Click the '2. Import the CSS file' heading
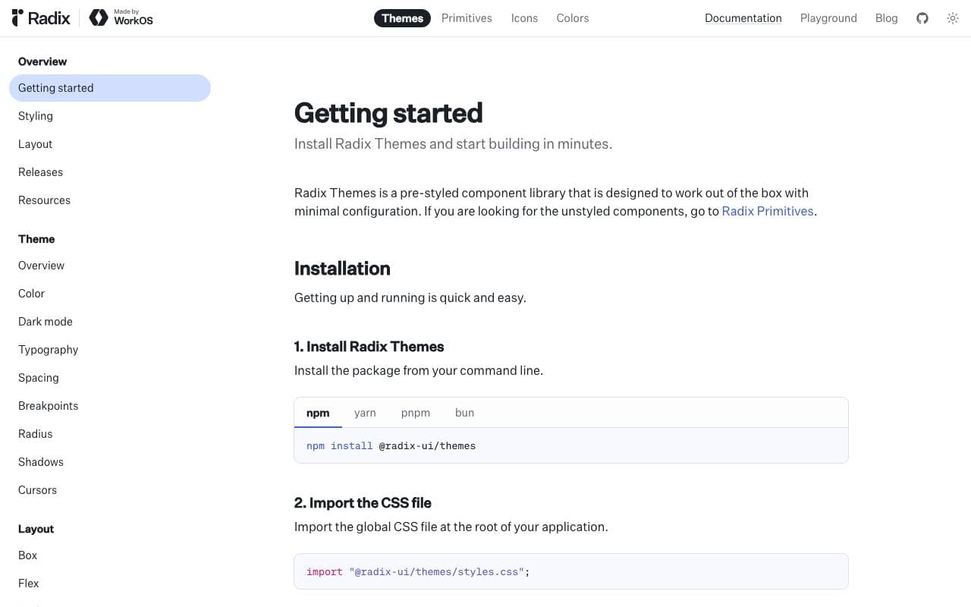The width and height of the screenshot is (971, 607). click(x=363, y=503)
